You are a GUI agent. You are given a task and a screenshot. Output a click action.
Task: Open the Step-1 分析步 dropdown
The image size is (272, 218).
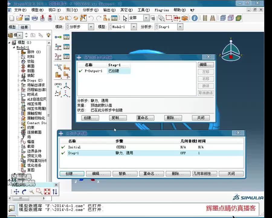(180, 27)
